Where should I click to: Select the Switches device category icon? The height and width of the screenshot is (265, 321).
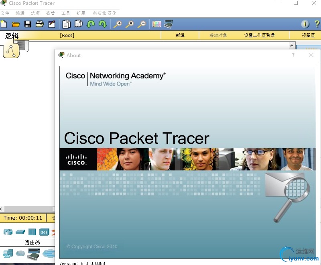click(20, 232)
